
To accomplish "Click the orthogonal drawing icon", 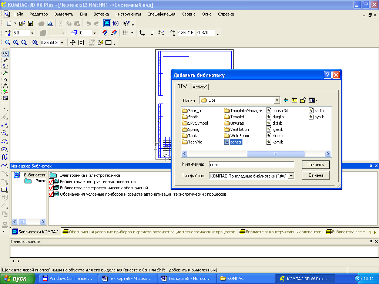I will point(153,33).
